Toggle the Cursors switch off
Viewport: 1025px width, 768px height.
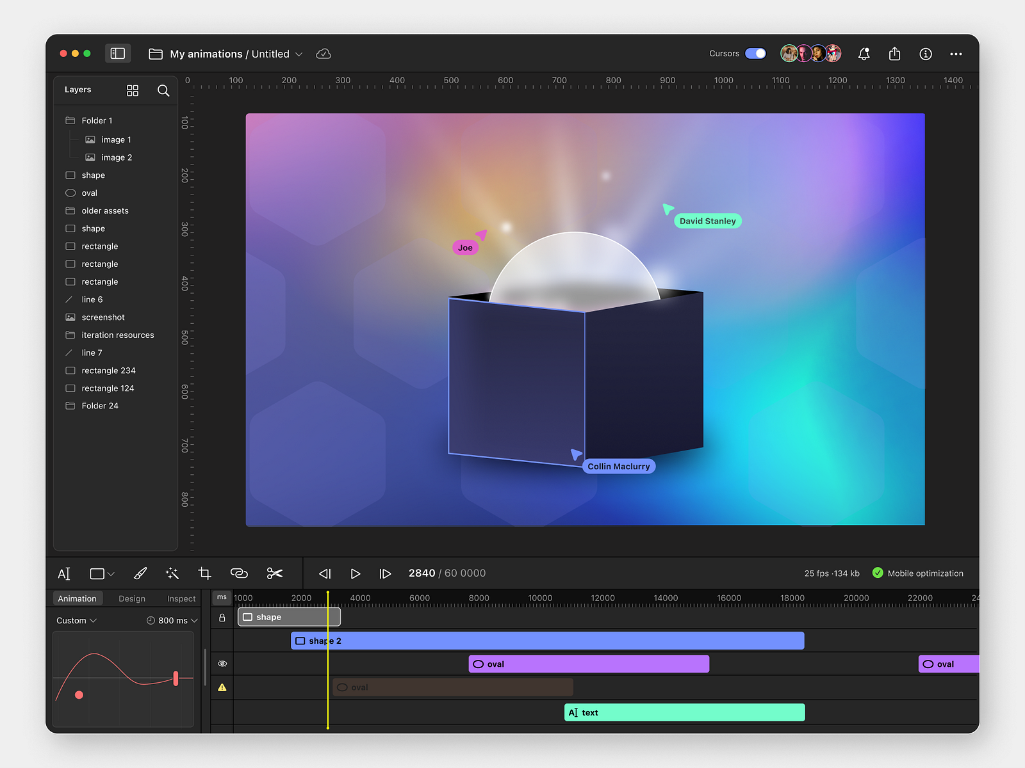[x=755, y=53]
